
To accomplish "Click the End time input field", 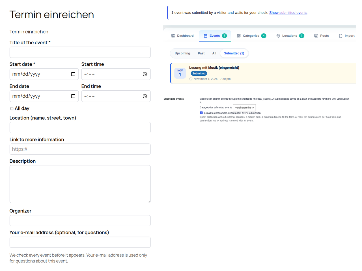I will pyautogui.click(x=116, y=96).
